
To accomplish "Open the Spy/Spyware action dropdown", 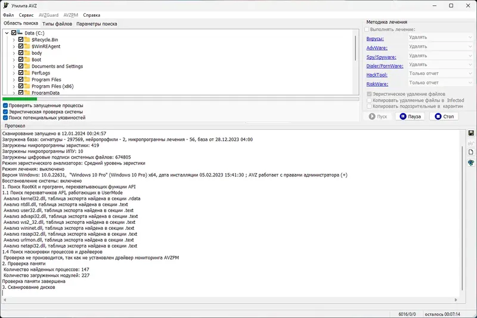I will (x=440, y=55).
